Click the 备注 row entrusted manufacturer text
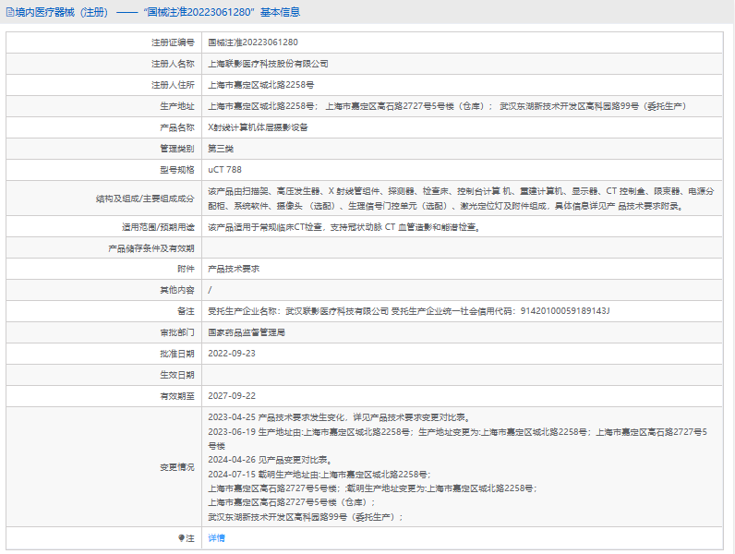The image size is (735, 554). click(x=408, y=311)
